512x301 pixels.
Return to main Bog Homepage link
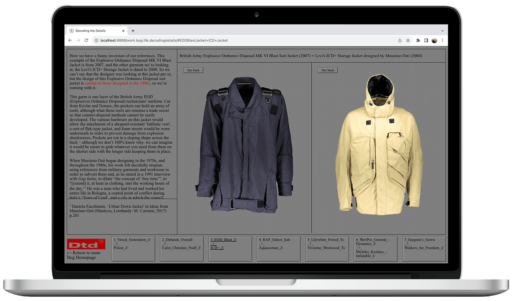84,255
